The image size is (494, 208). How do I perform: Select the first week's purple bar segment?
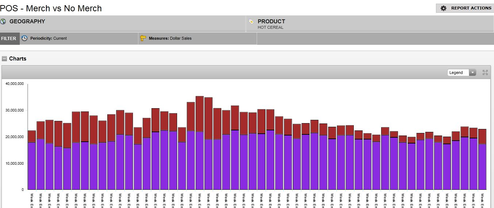(32, 166)
